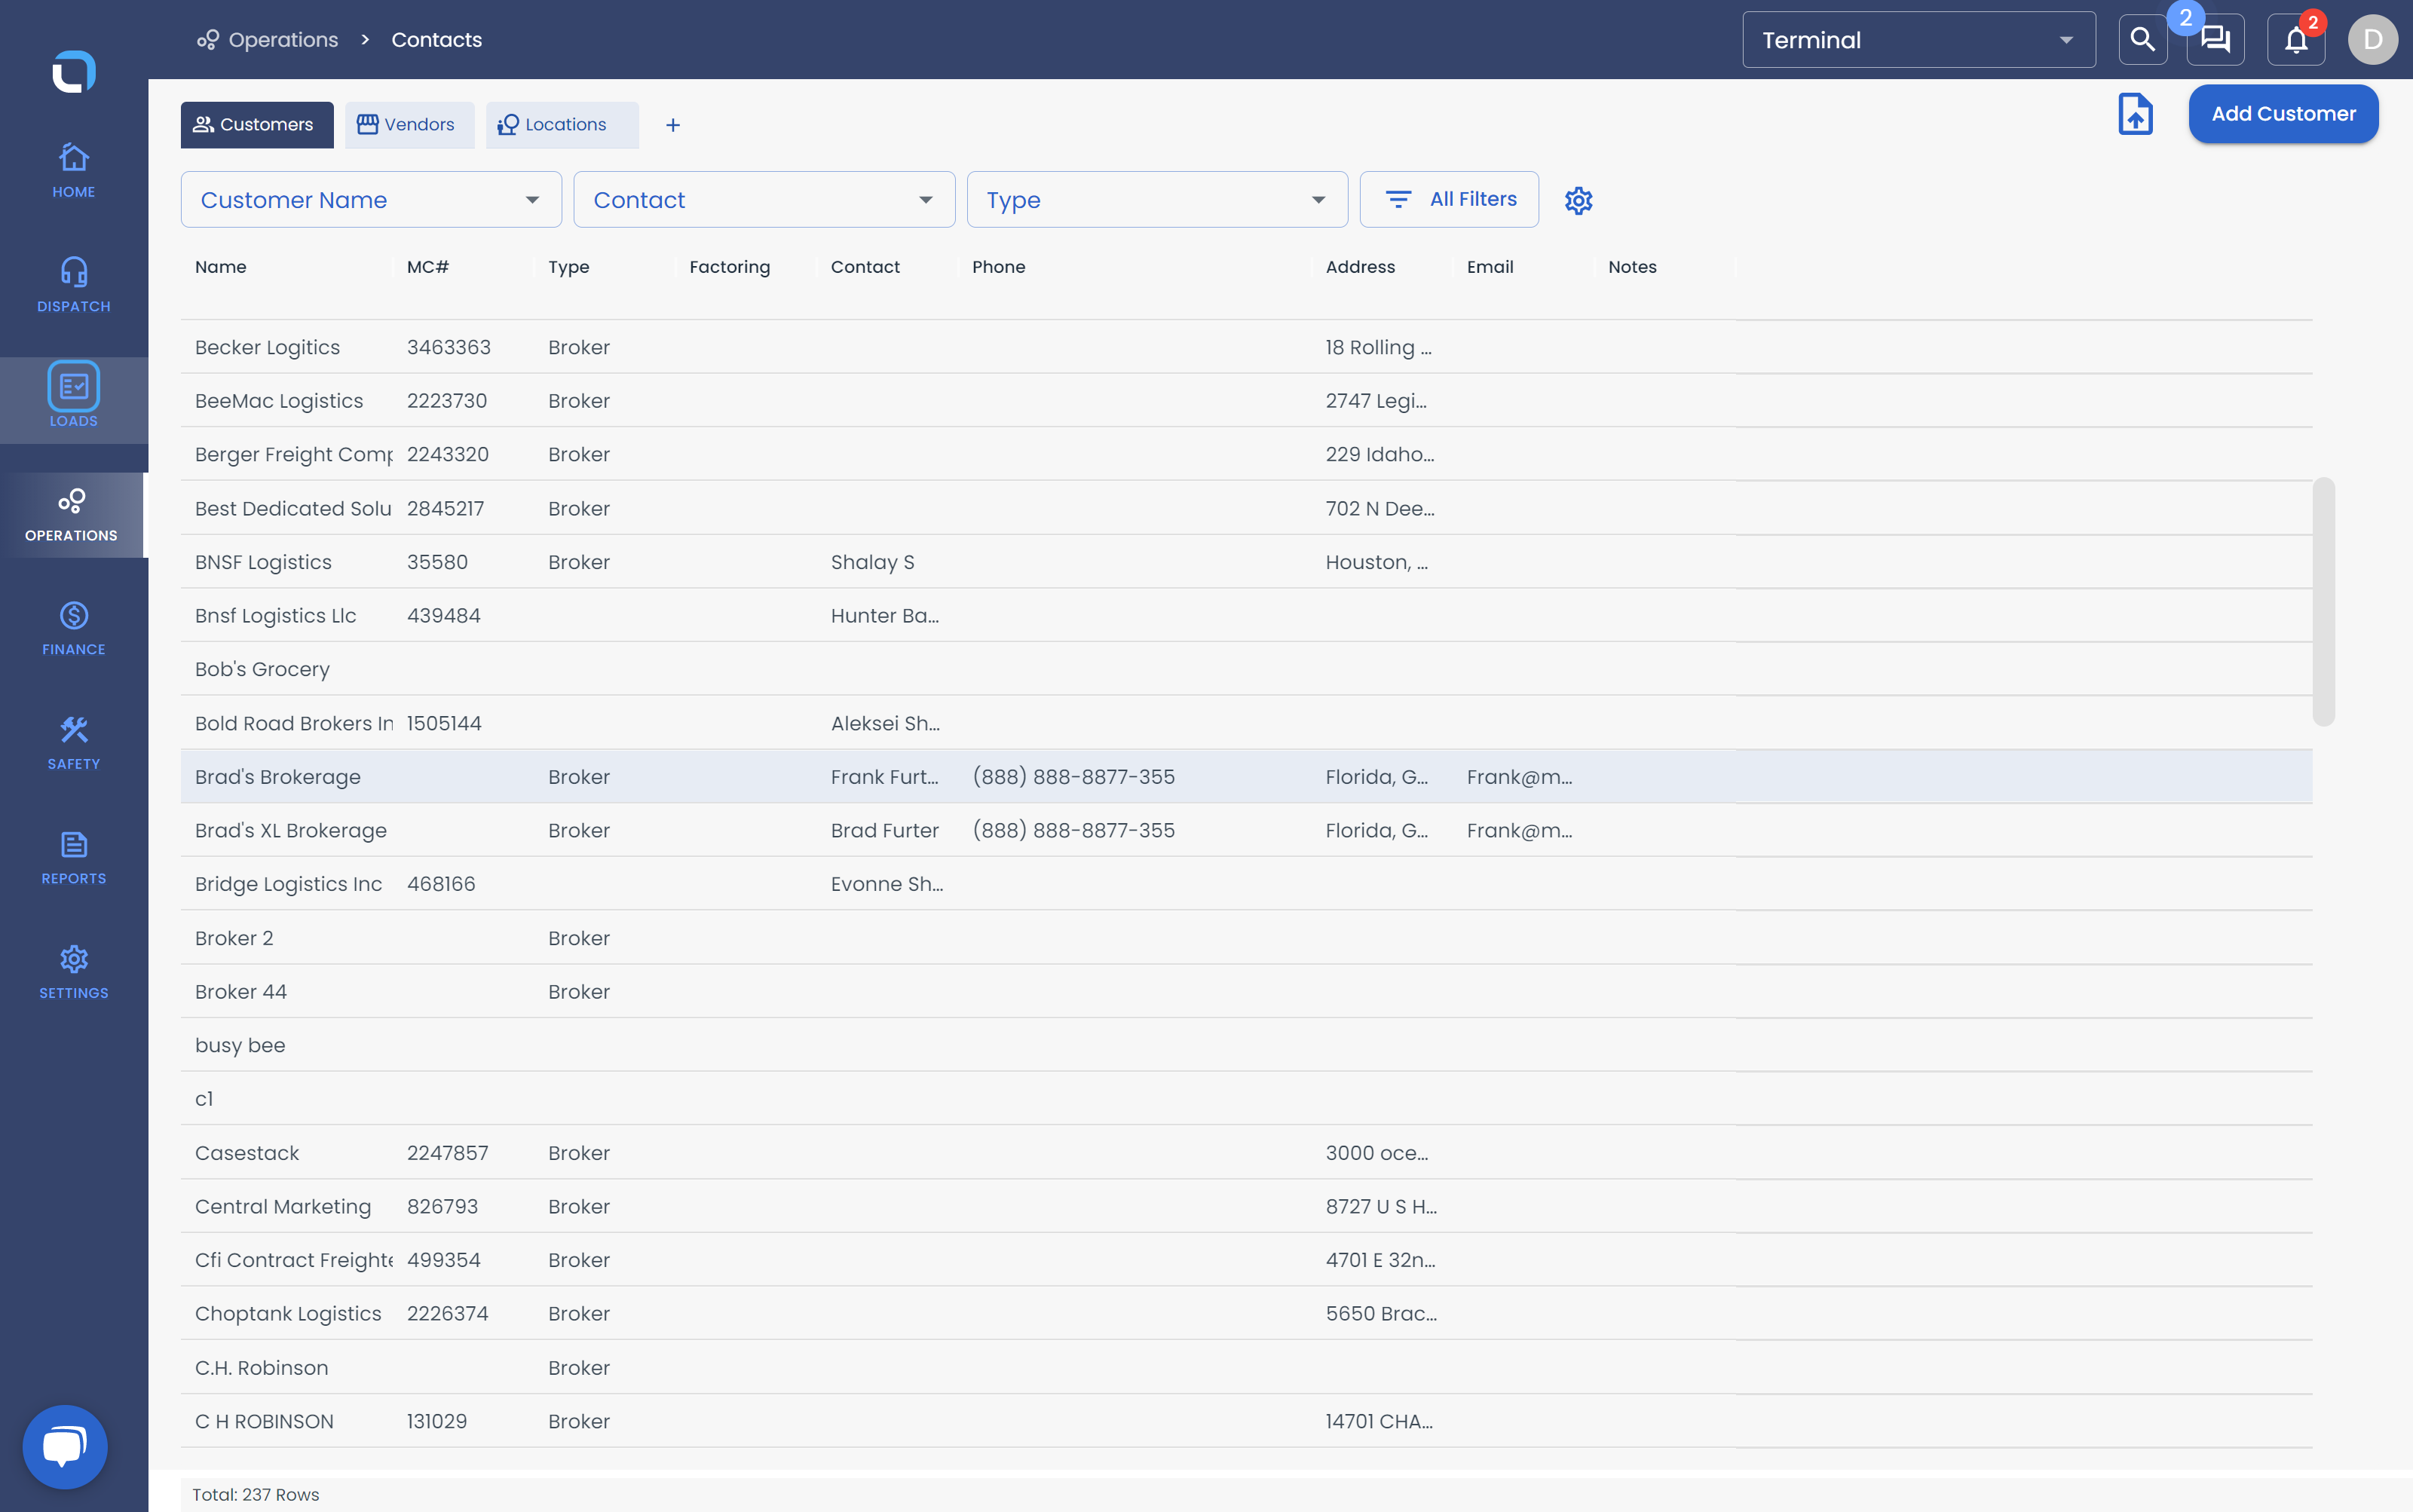Open the Reports section
The height and width of the screenshot is (1512, 2413).
tap(73, 858)
